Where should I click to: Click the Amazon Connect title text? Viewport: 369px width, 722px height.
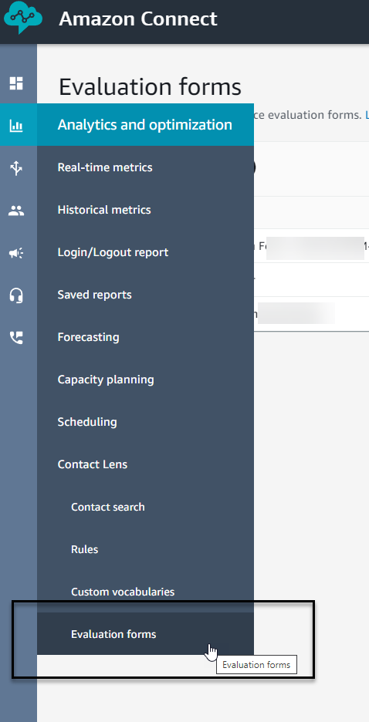pyautogui.click(x=137, y=19)
